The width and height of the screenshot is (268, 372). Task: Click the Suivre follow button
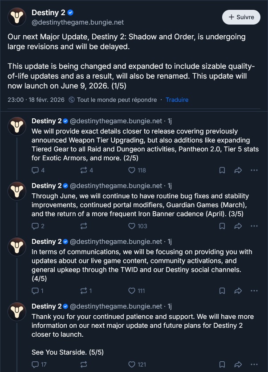point(241,17)
